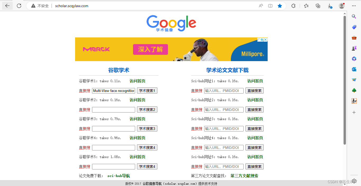Click the Google 学术镜像 logo
This screenshot has width=361, height=186.
(171, 23)
